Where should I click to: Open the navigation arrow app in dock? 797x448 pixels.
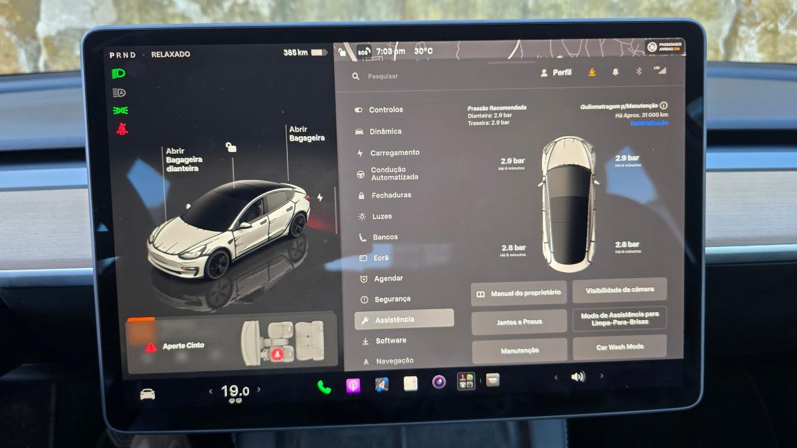381,384
